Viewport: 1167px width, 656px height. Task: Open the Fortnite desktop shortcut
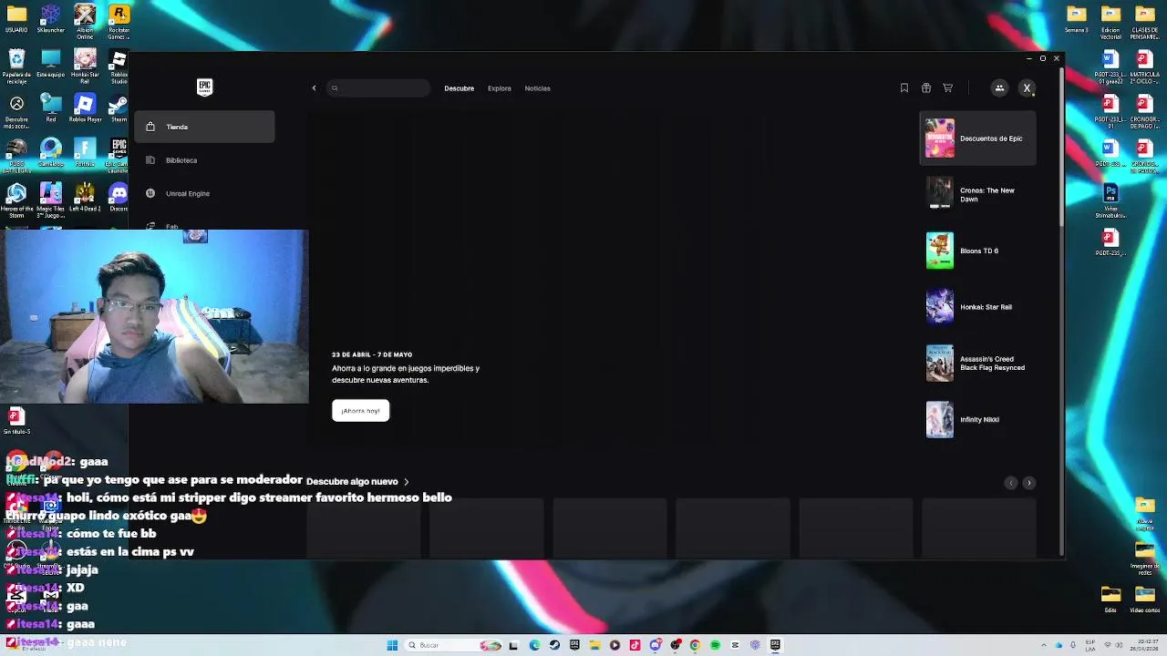click(85, 152)
